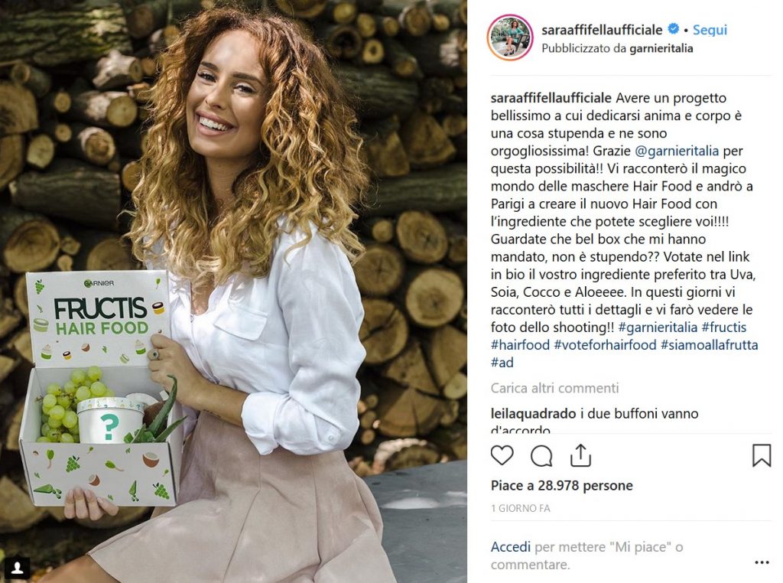The width and height of the screenshot is (783, 583).
Task: Open the garnieritalia sponsor link in header
Action: 661,48
